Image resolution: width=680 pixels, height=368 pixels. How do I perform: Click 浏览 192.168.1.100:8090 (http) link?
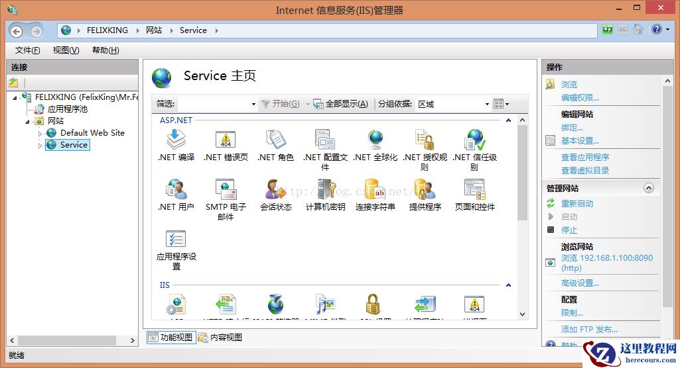coord(607,263)
